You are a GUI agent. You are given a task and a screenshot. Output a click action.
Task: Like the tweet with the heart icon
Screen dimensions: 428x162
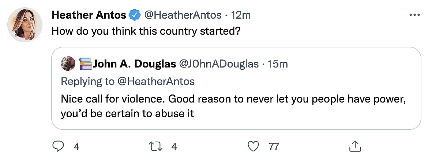(x=254, y=147)
